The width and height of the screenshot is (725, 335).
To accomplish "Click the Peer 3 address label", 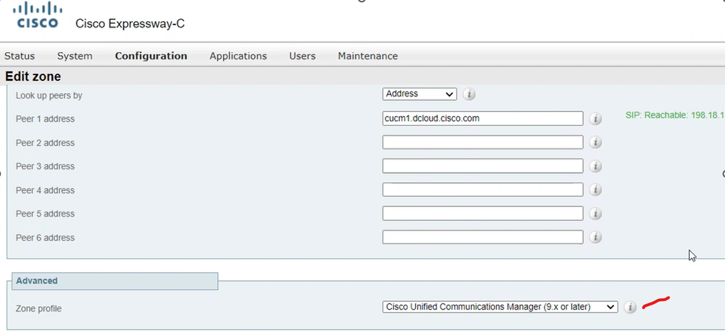I will (x=45, y=166).
